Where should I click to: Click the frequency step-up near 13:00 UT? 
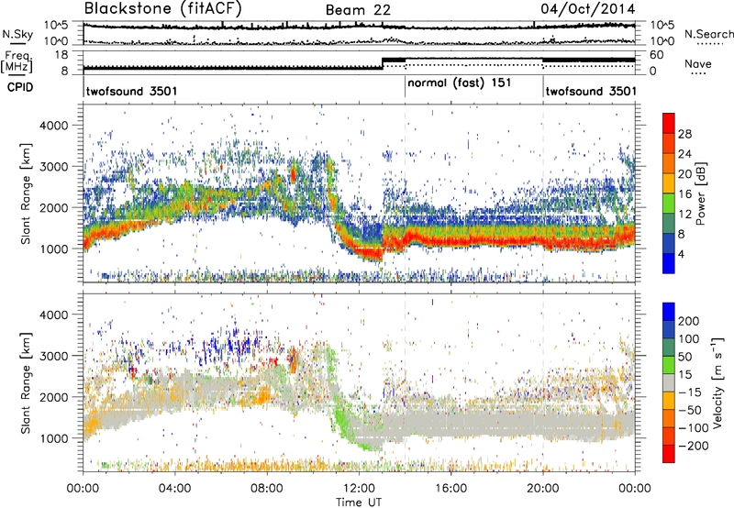tap(383, 63)
